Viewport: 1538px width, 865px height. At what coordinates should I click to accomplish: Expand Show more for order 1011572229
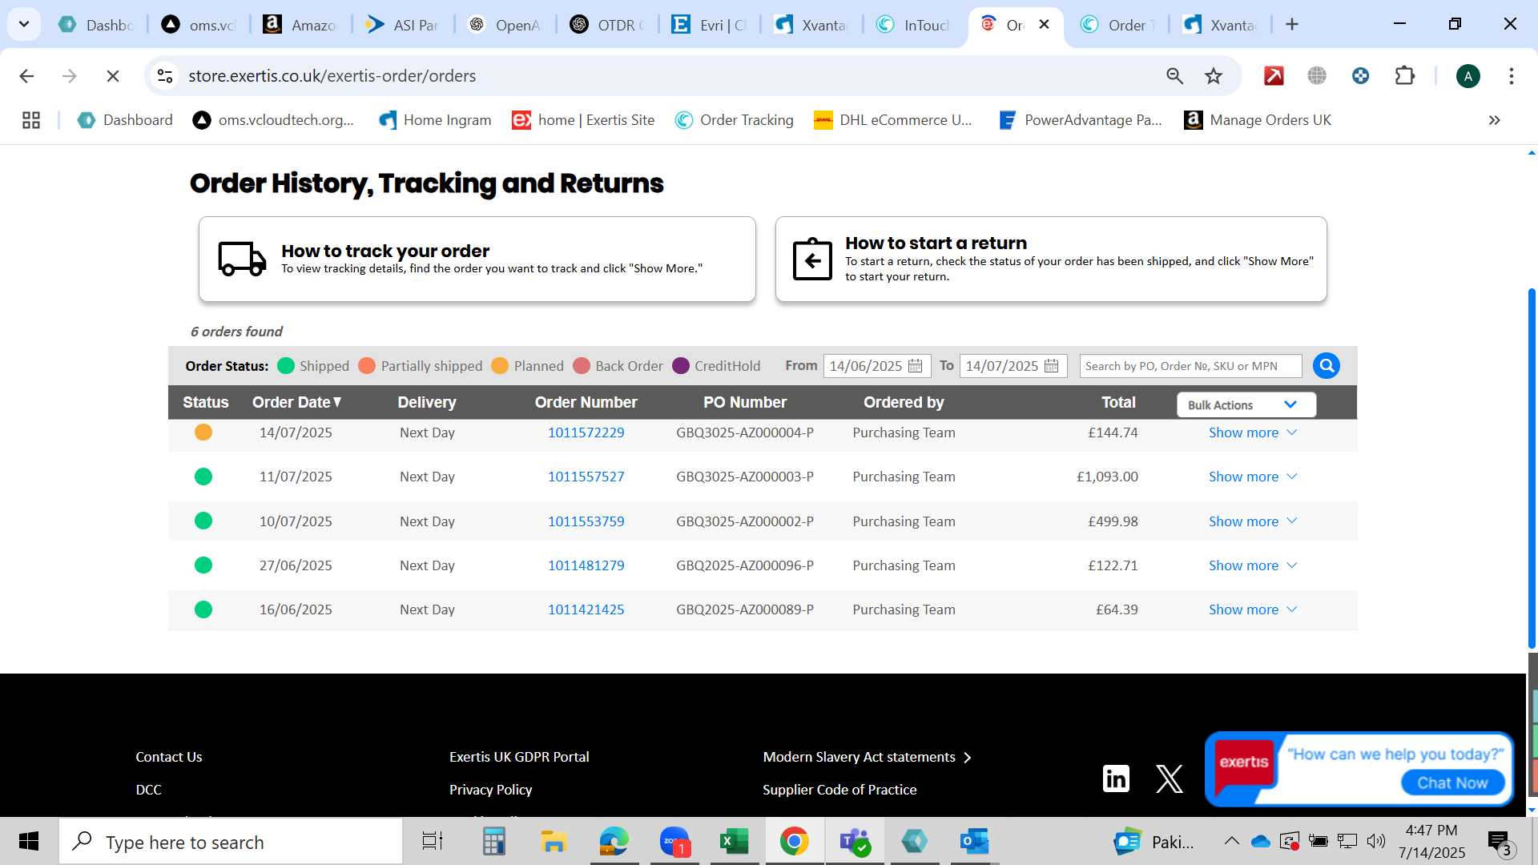[x=1252, y=432]
